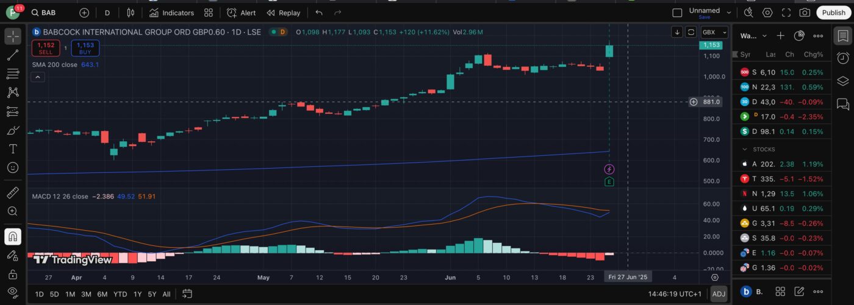The image size is (854, 305).
Task: Set chart range to All
Action: click(166, 295)
